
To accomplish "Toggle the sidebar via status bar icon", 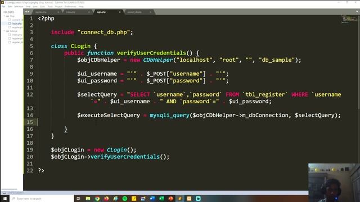I will click(x=4, y=193).
